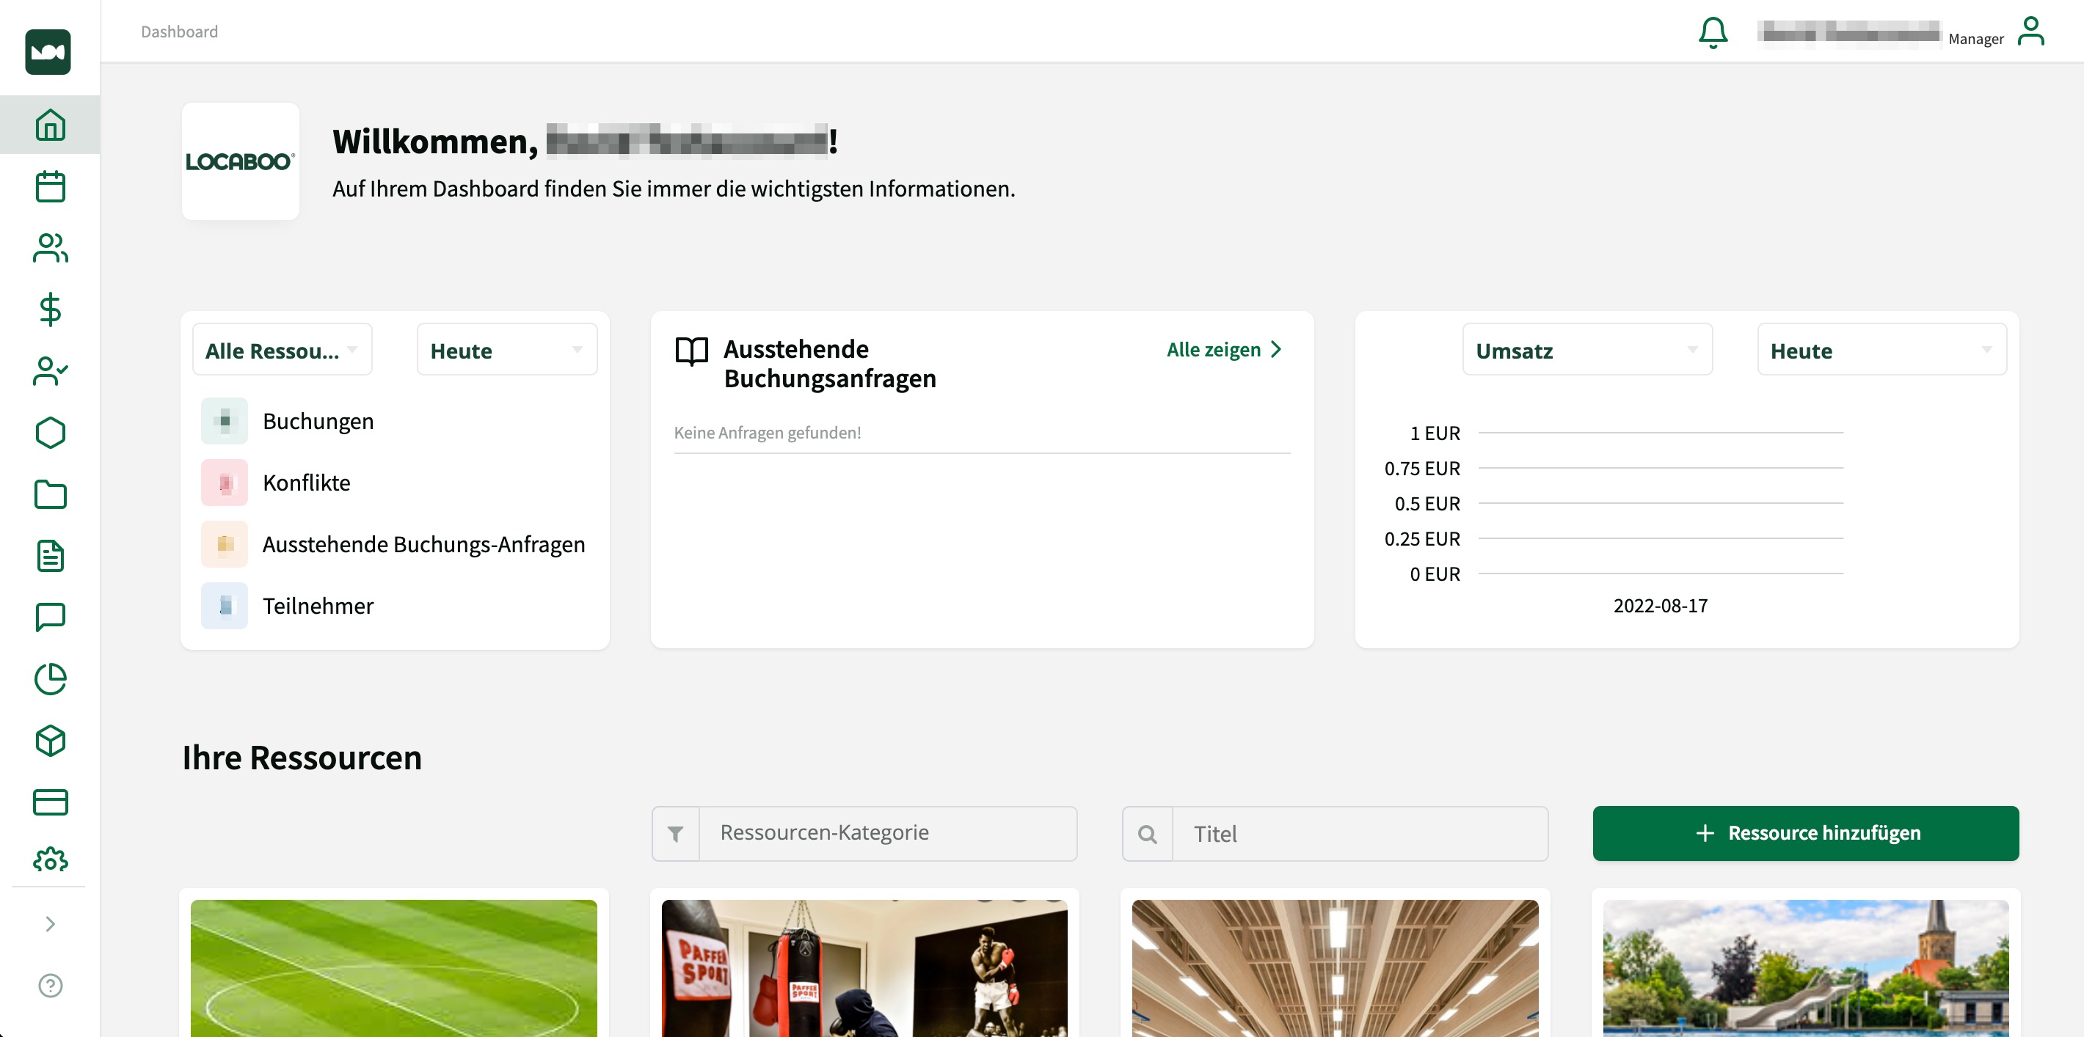Open the Umsatz dropdown
The height and width of the screenshot is (1037, 2084).
(1586, 349)
